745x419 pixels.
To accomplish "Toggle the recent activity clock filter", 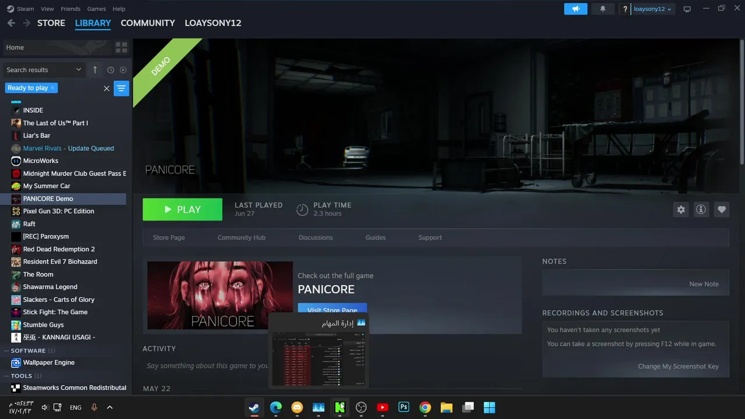I will [111, 70].
